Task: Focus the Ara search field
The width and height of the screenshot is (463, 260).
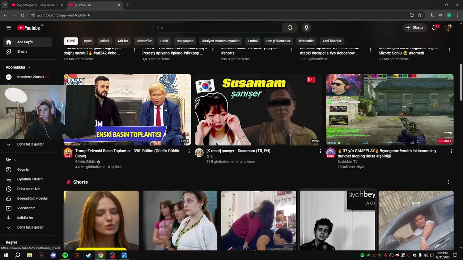Action: pyautogui.click(x=218, y=28)
